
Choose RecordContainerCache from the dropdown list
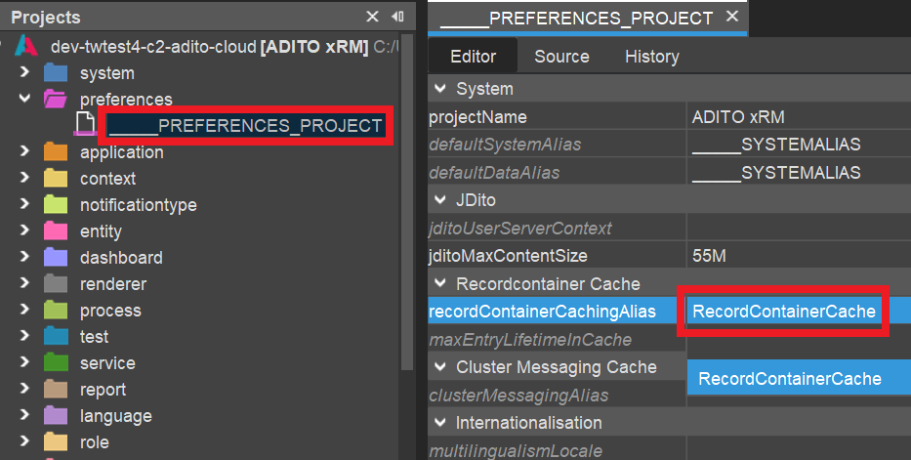790,379
